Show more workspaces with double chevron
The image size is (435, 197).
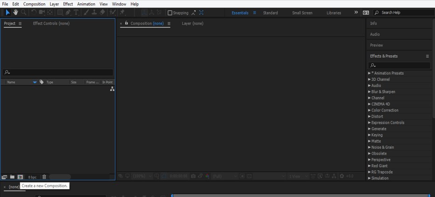(356, 13)
